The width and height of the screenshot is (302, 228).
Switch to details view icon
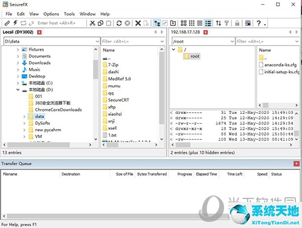(x=208, y=23)
